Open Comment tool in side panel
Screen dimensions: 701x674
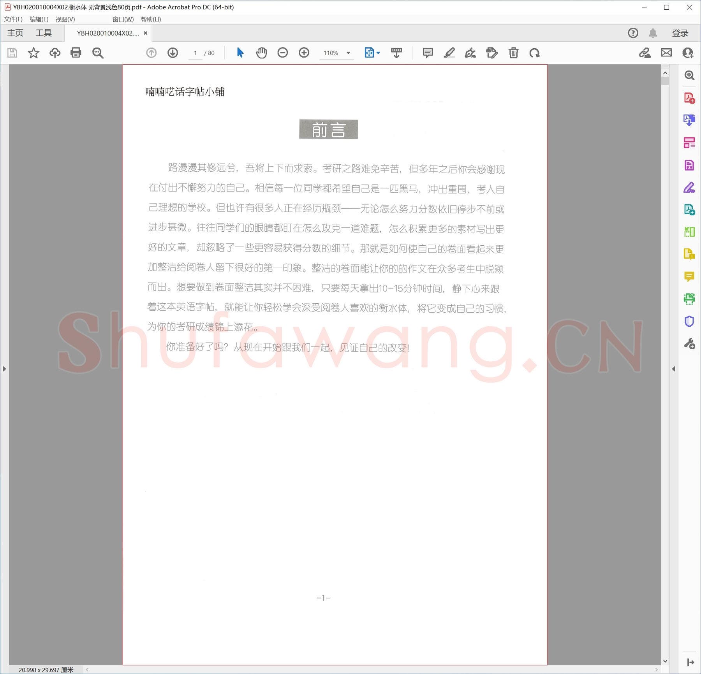(689, 277)
